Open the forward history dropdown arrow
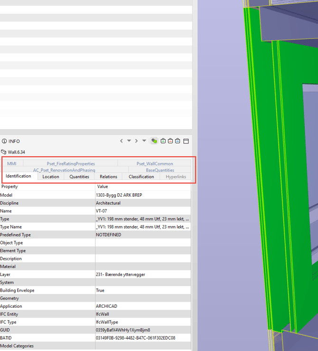 click(144, 141)
